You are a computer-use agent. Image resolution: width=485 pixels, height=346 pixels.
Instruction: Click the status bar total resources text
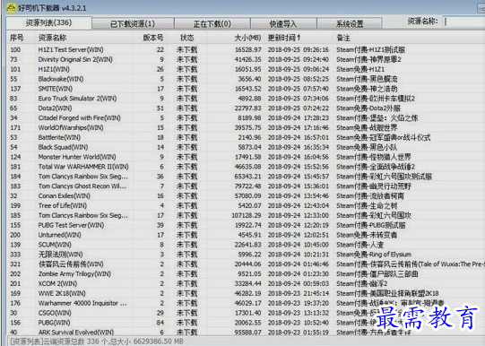(97, 341)
